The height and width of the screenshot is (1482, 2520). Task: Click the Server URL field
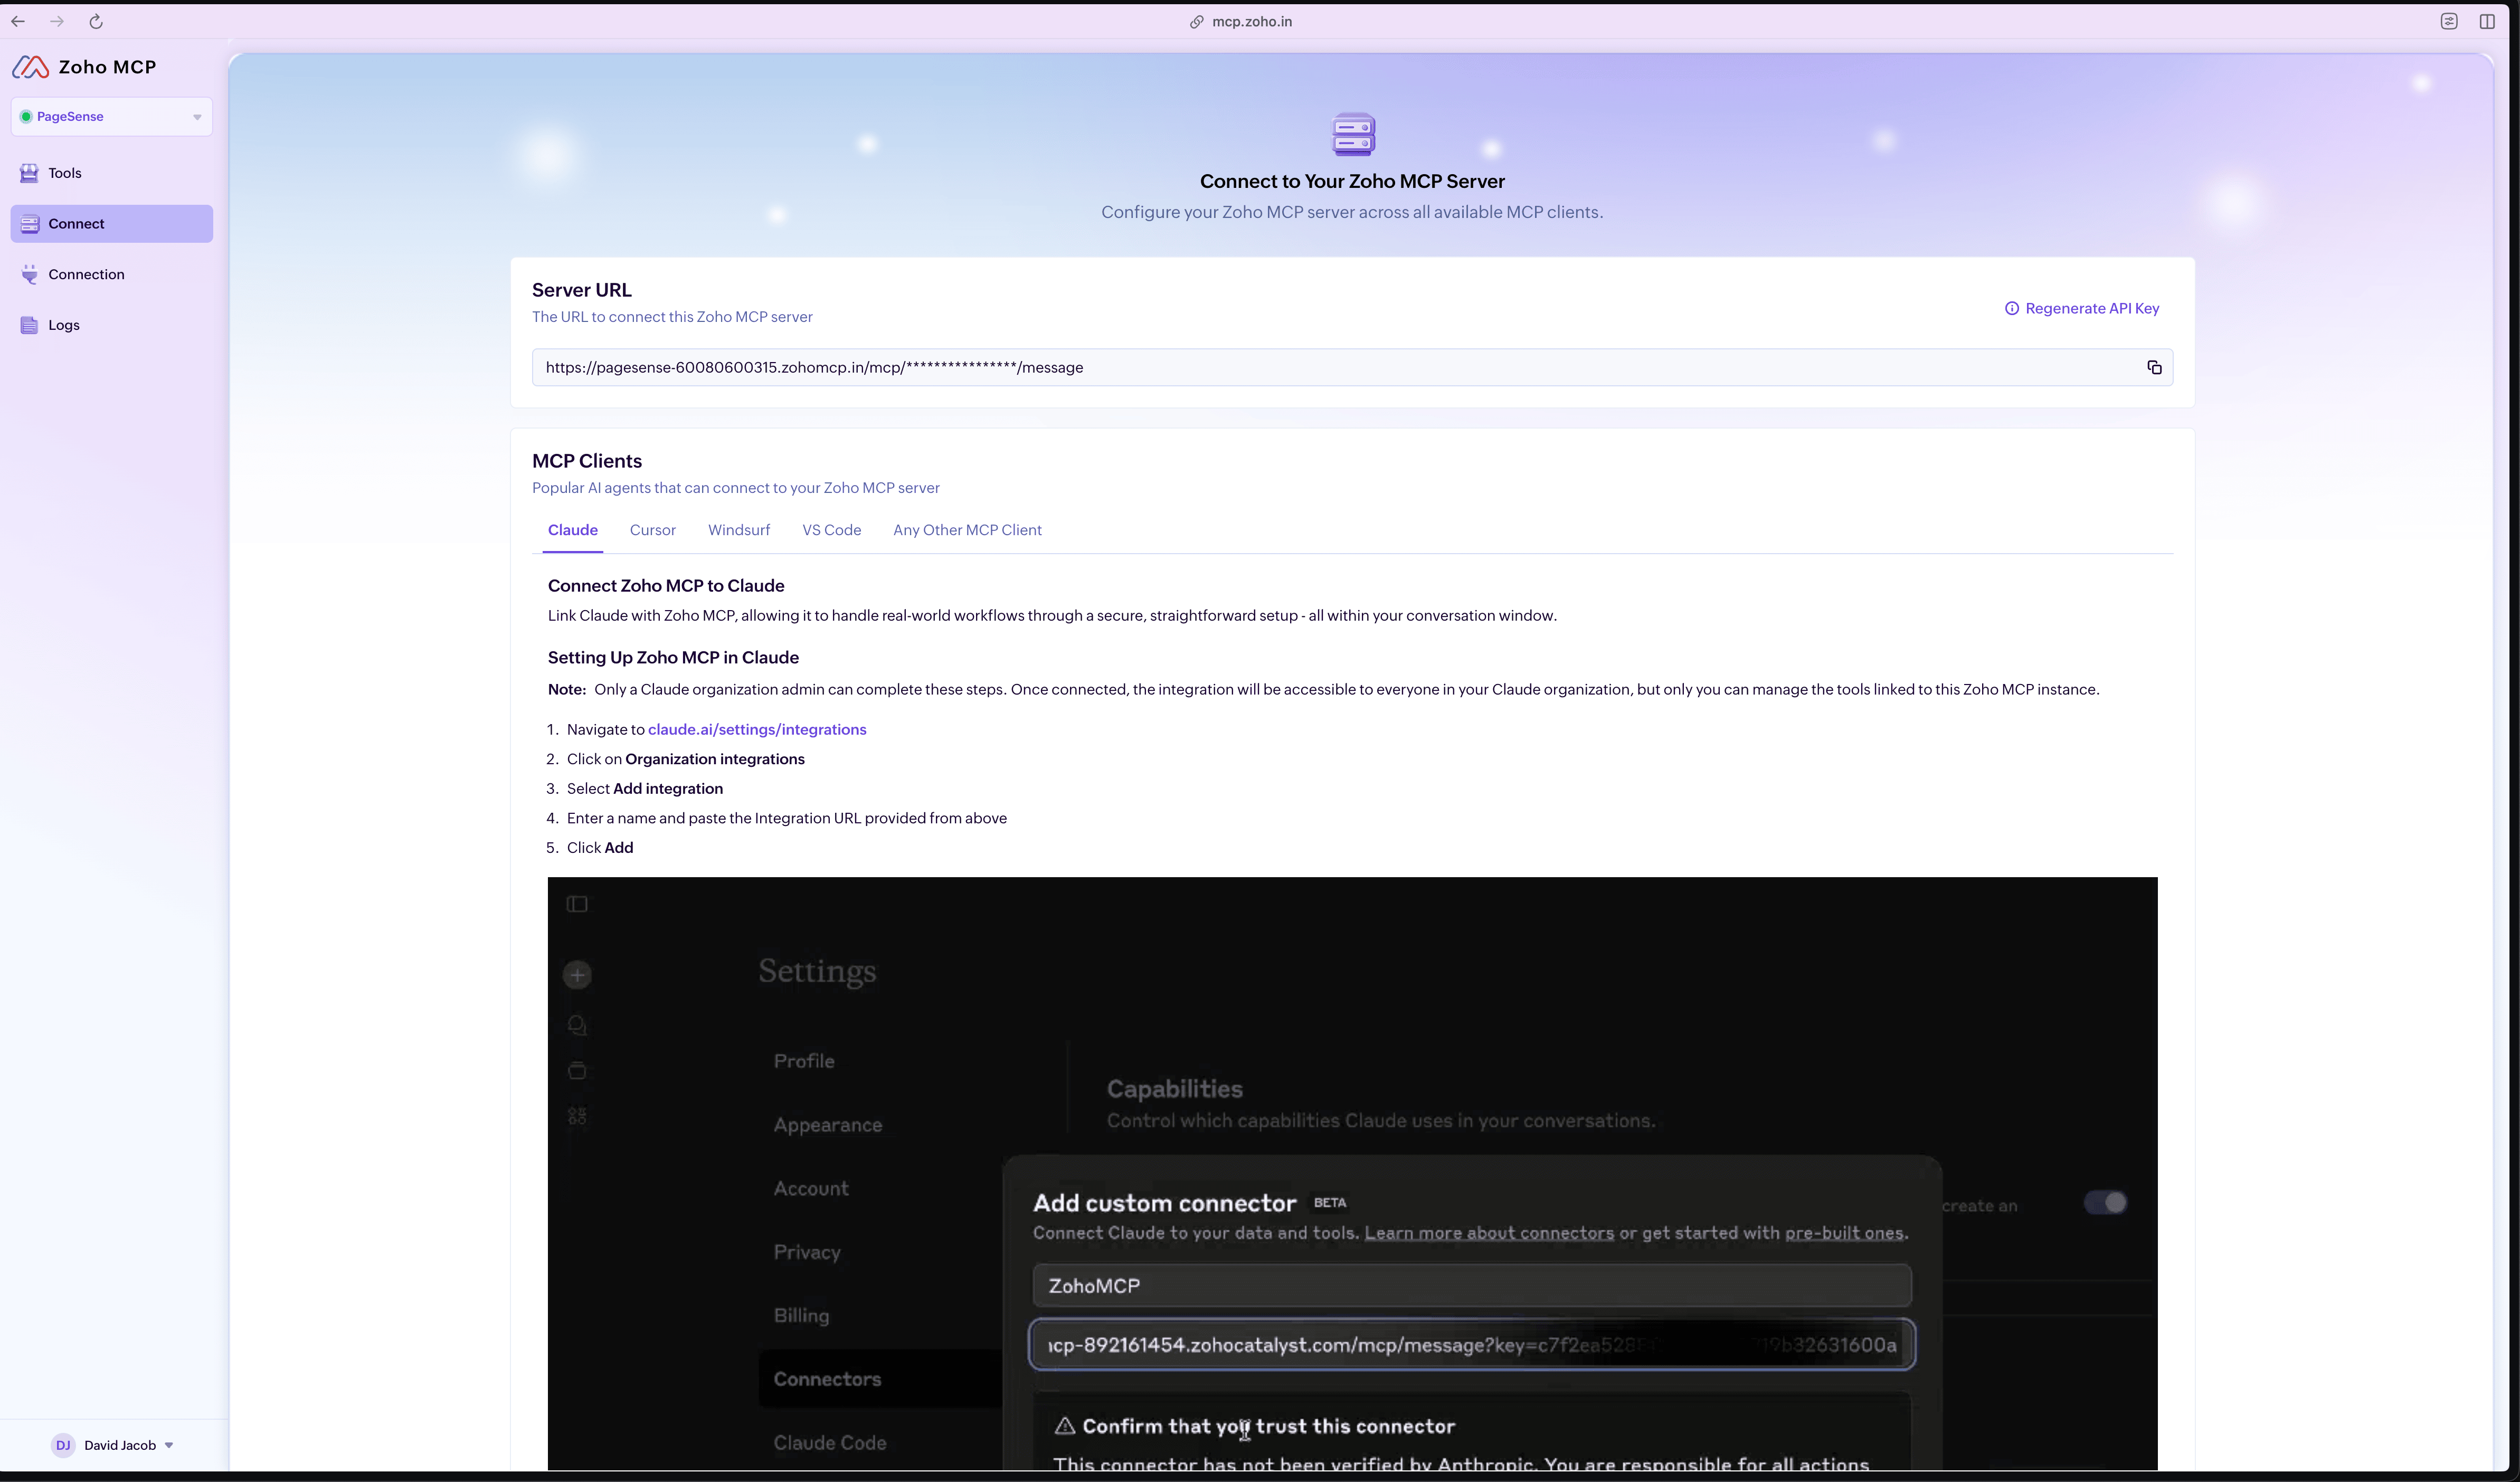click(x=1352, y=368)
